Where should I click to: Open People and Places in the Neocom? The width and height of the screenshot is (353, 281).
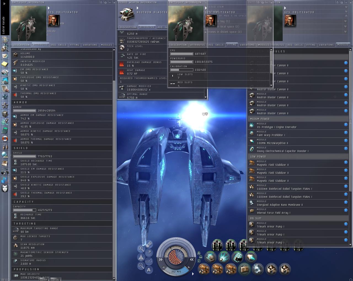(5, 48)
